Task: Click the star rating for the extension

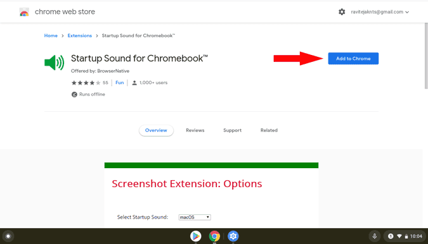Action: 86,83
